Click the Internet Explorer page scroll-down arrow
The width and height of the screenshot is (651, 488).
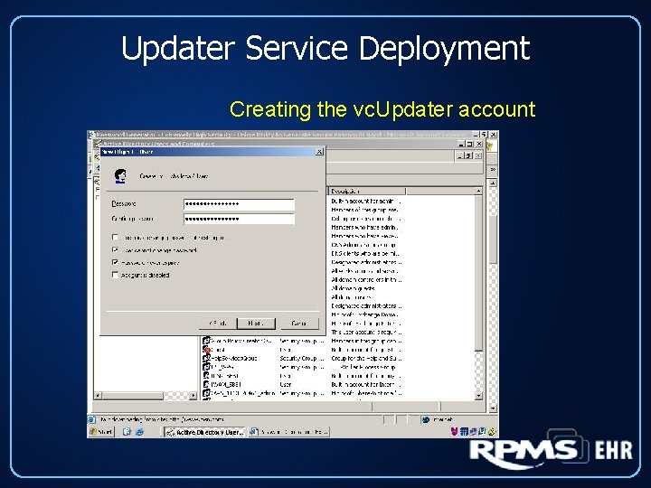[x=493, y=408]
